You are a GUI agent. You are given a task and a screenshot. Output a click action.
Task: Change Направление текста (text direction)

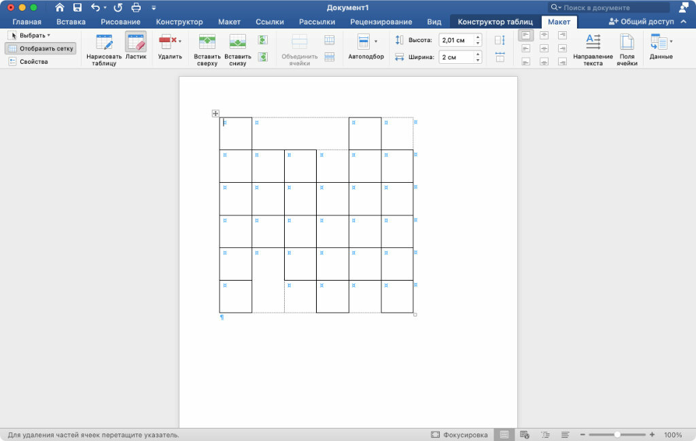[593, 49]
